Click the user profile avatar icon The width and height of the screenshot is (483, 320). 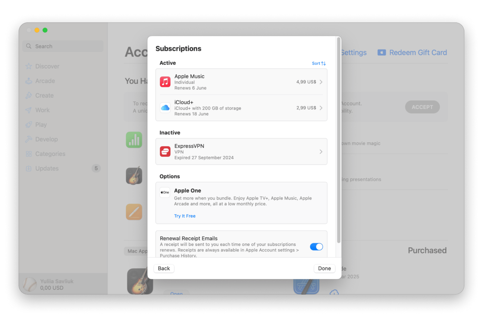30,284
